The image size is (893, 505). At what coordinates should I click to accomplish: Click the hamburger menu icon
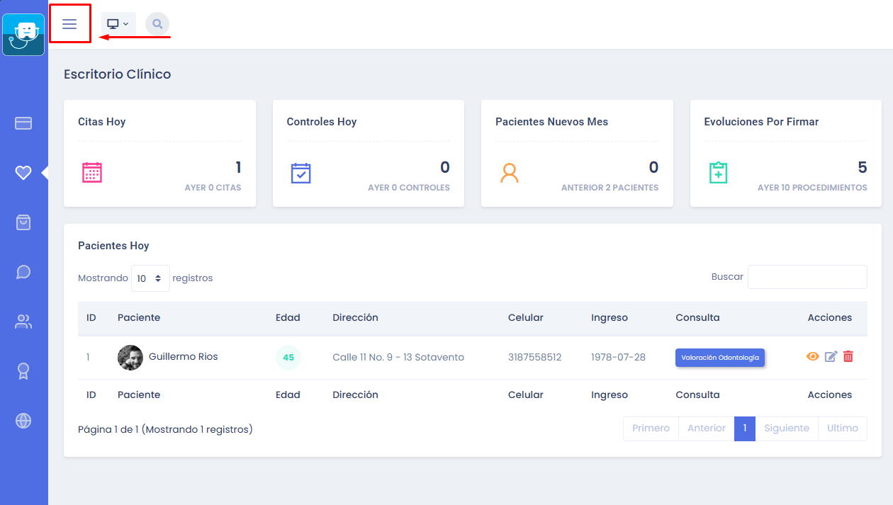tap(69, 24)
